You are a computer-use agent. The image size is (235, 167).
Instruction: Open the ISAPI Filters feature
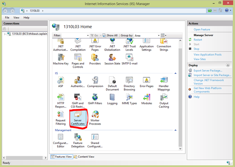[x=95, y=99]
